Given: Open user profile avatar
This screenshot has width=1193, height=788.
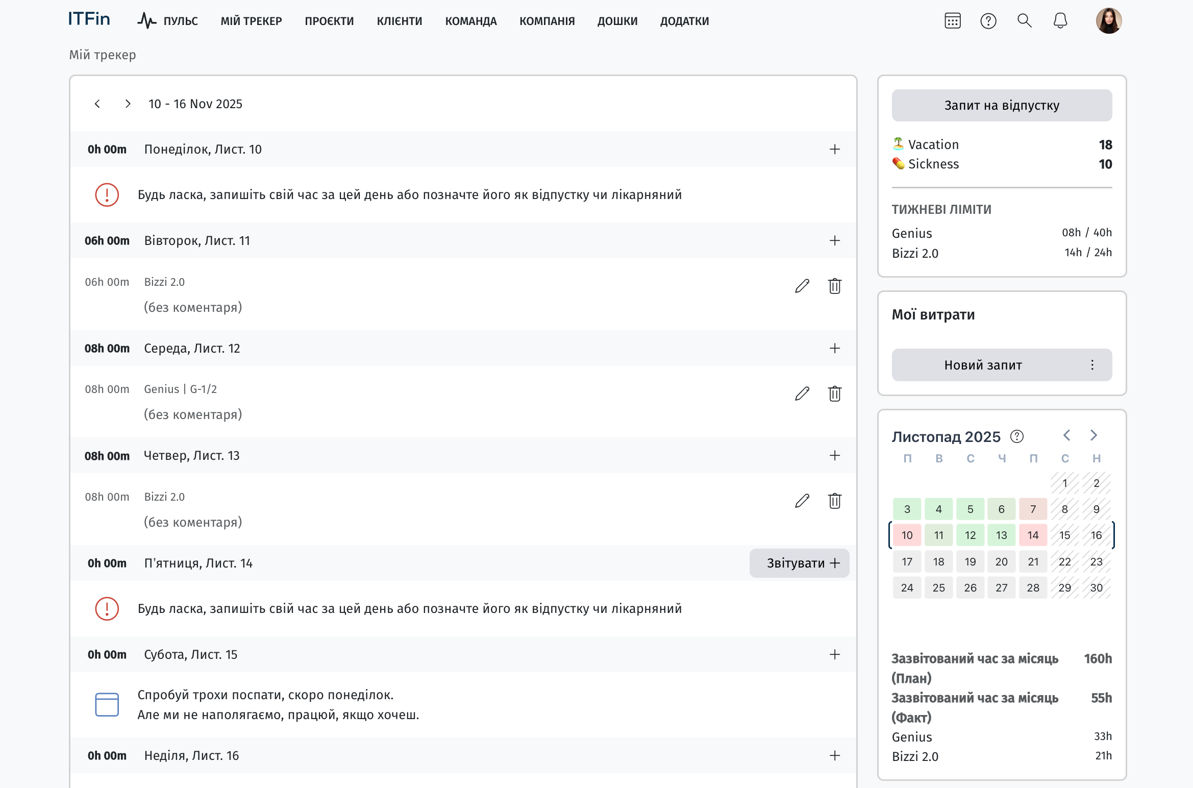Looking at the screenshot, I should [1108, 21].
